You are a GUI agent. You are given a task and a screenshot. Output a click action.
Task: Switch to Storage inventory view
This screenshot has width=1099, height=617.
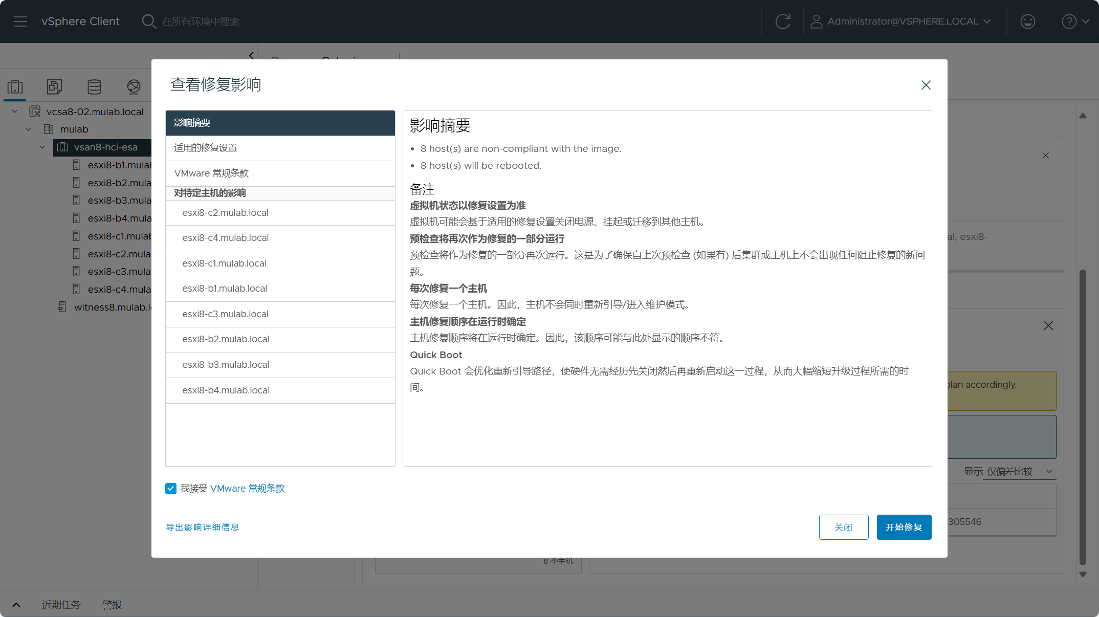click(x=94, y=86)
